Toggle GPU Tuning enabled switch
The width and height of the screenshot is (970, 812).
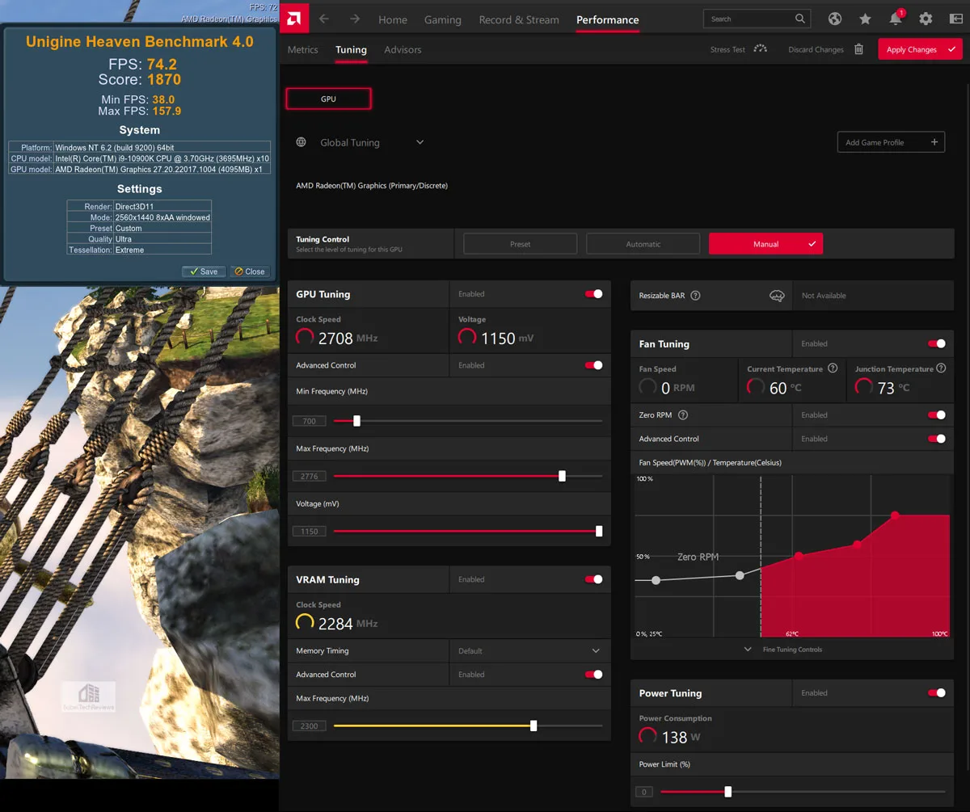[x=594, y=294]
